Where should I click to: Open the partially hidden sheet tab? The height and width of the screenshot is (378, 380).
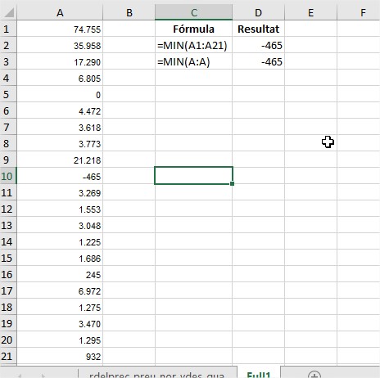(x=156, y=375)
